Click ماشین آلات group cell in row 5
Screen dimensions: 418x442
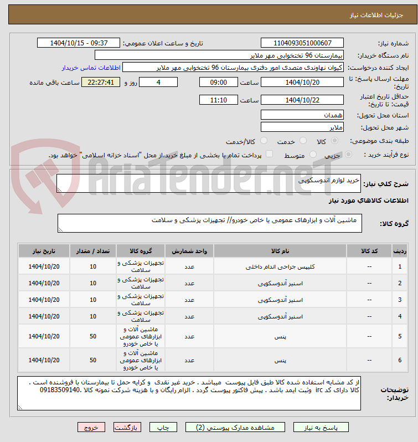[x=141, y=336]
